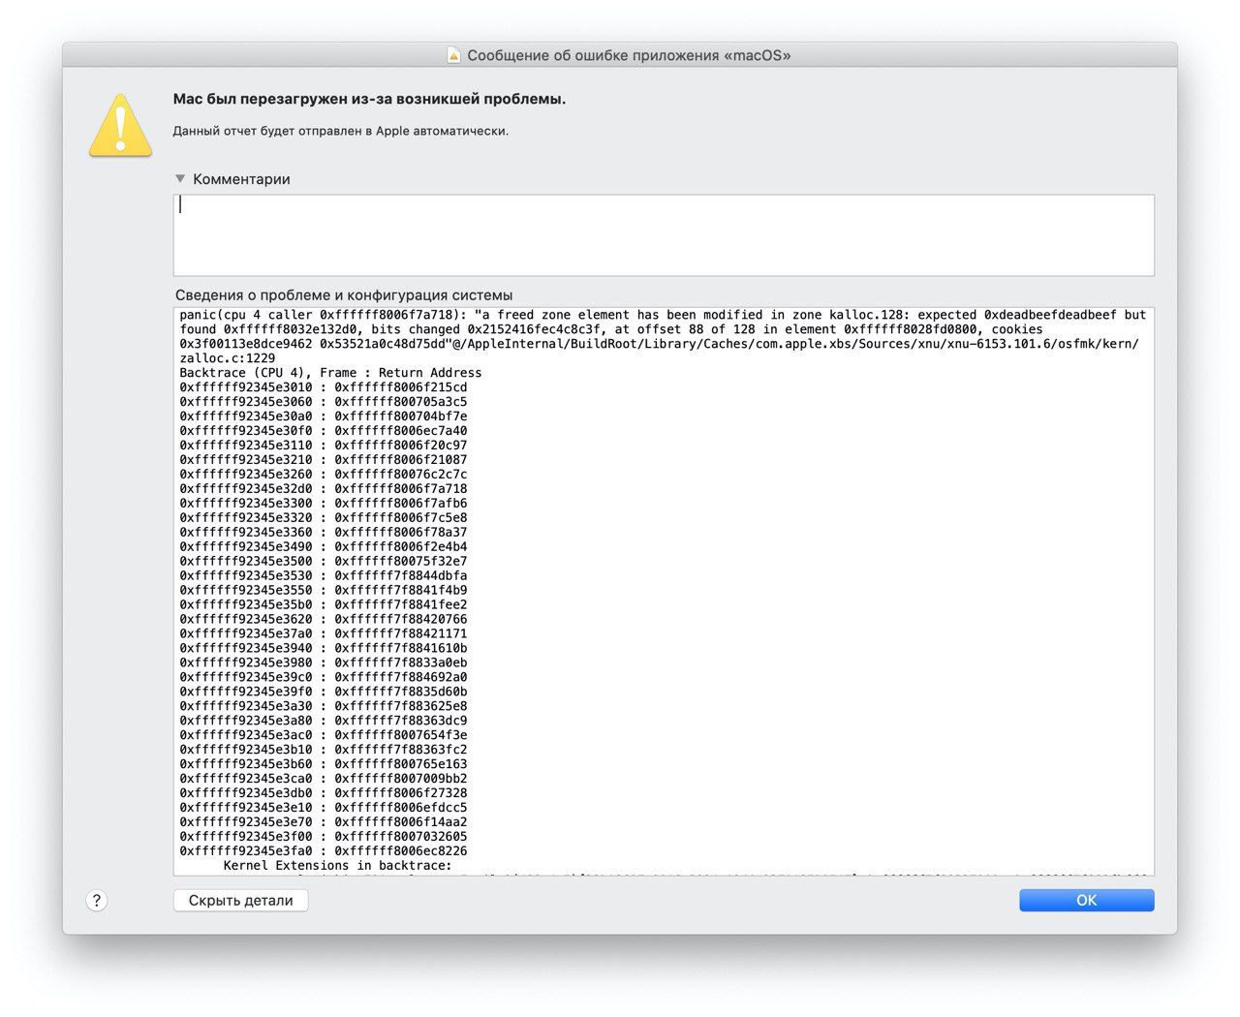1240x1017 pixels.
Task: Click the yellow warning triangle icon
Action: point(120,125)
